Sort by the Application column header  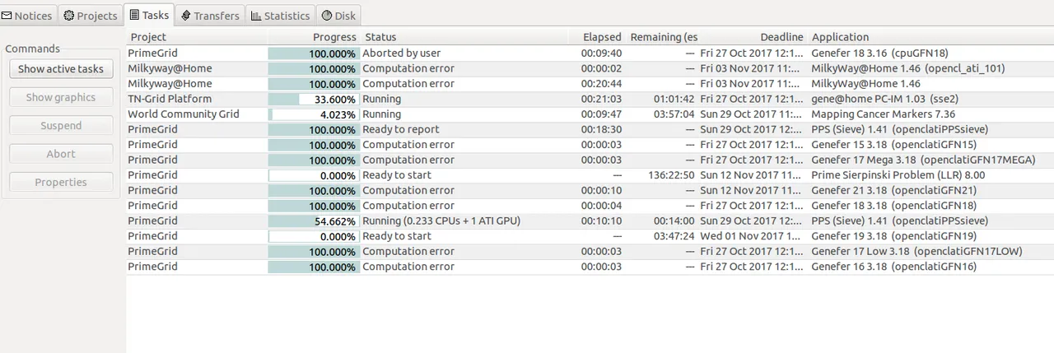click(930, 37)
